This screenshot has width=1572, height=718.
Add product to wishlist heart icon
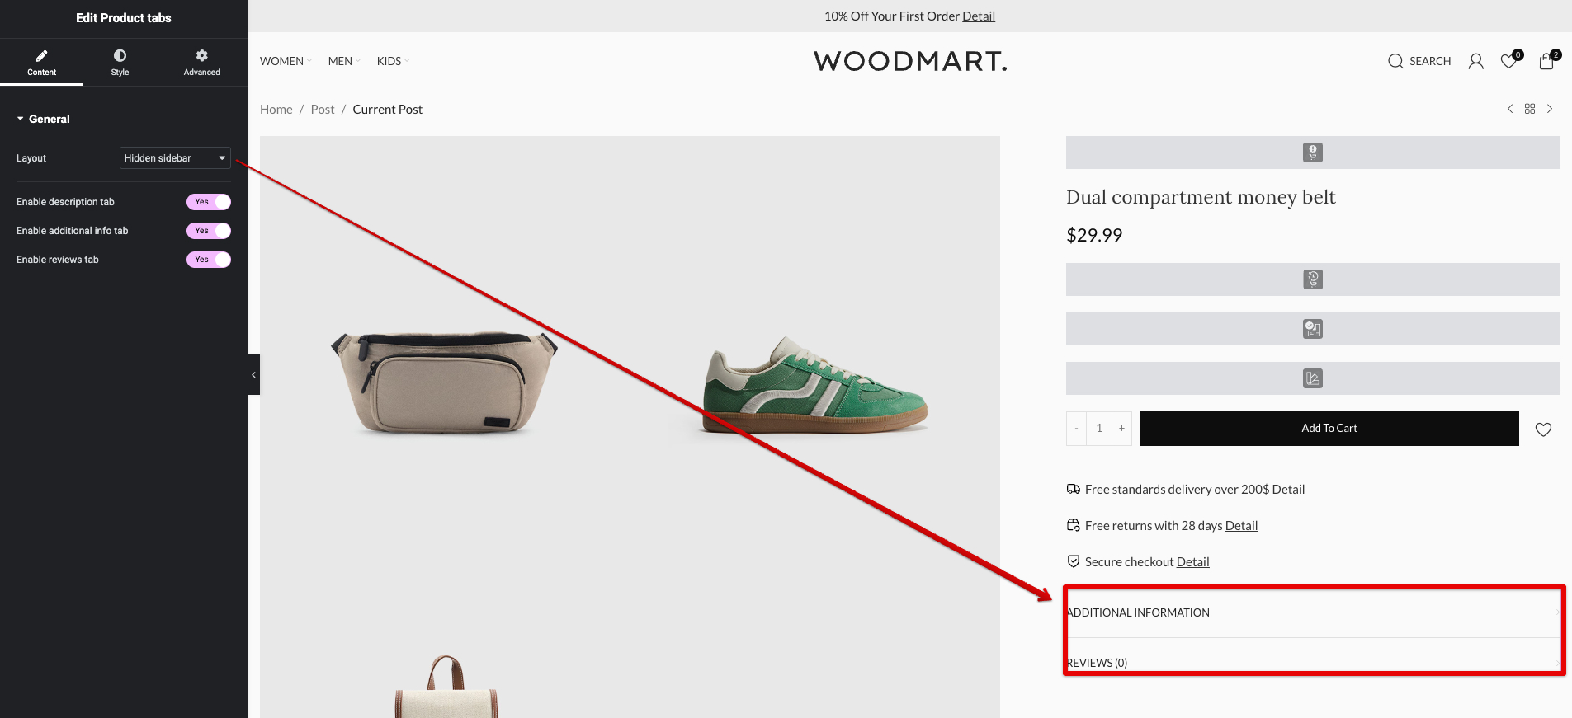(x=1543, y=429)
